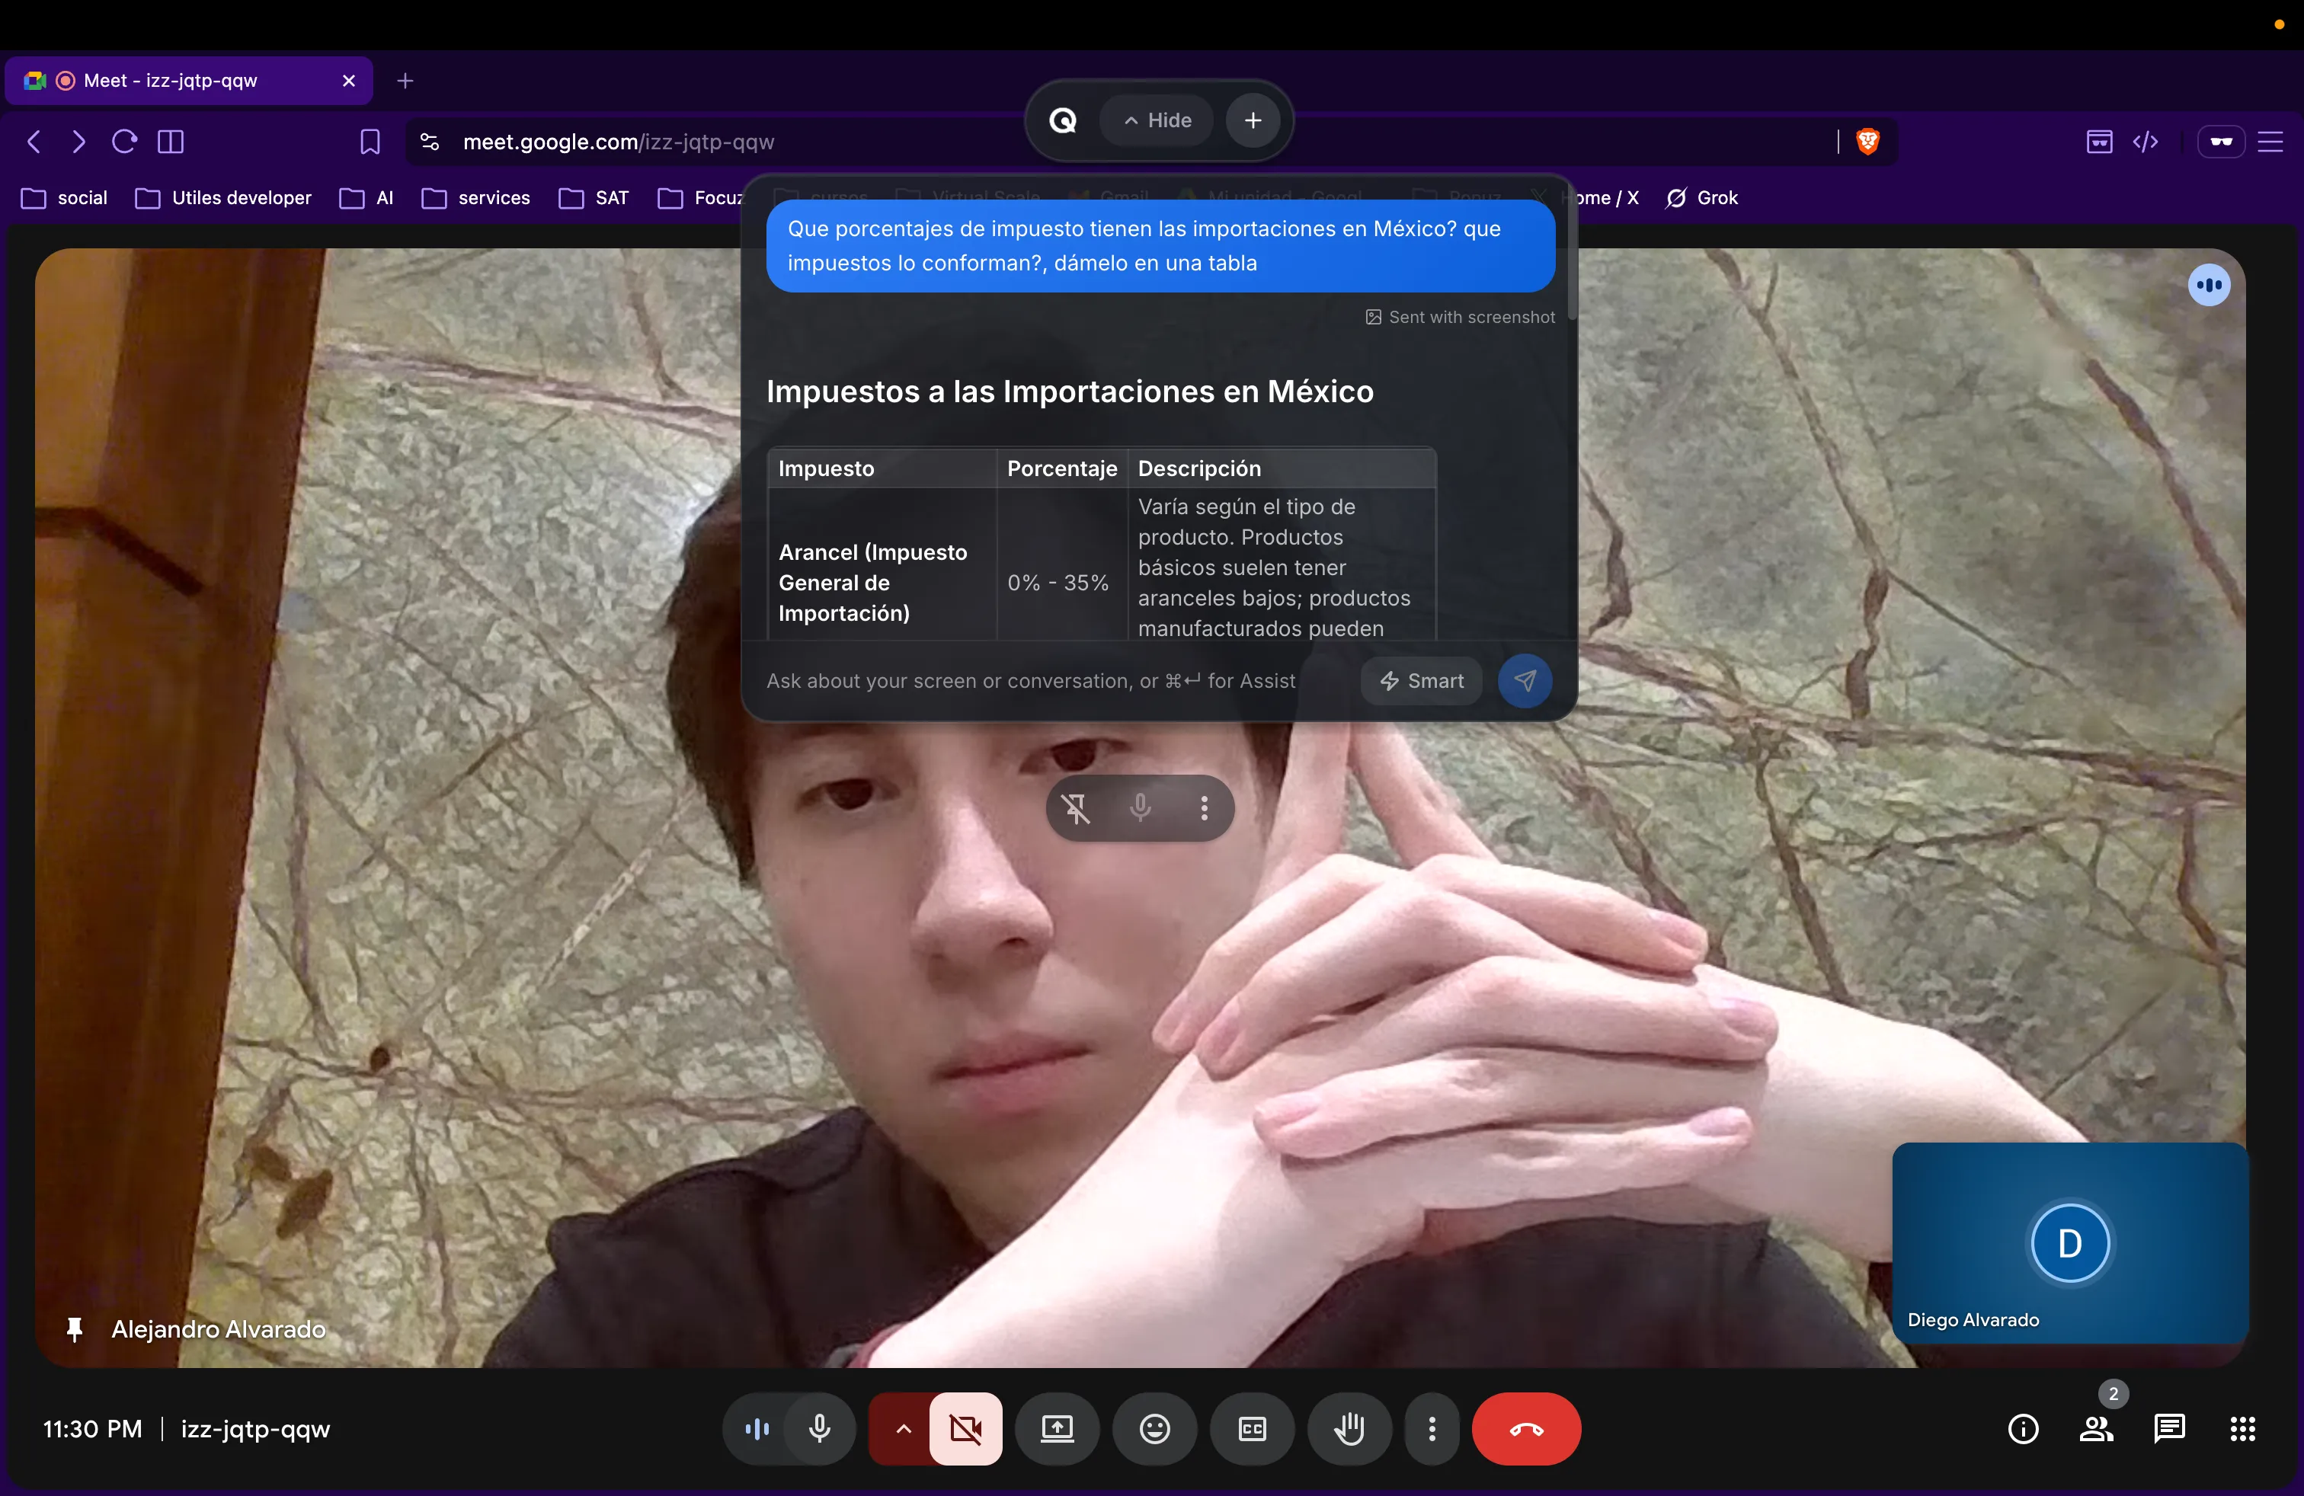Click the present now screen share icon
This screenshot has width=2304, height=1496.
[1056, 1428]
